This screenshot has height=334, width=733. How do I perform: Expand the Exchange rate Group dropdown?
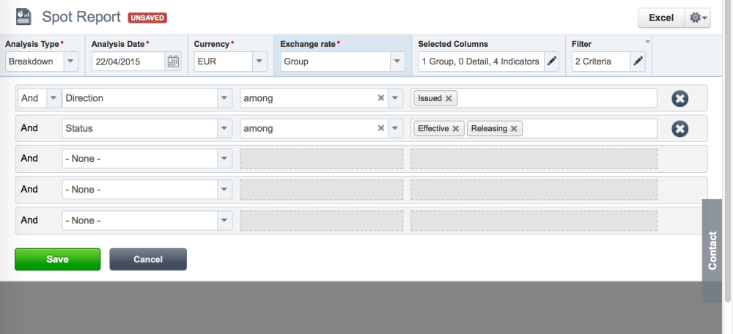click(x=397, y=62)
